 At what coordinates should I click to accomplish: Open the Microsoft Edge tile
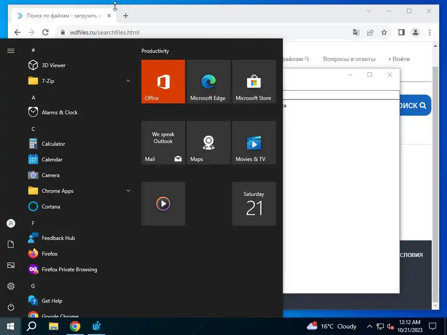pos(208,82)
